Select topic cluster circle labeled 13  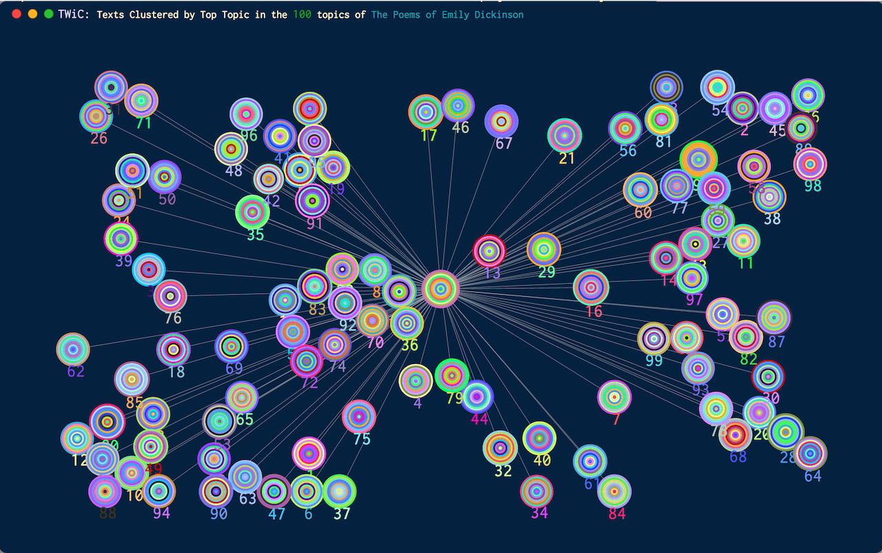click(x=489, y=251)
